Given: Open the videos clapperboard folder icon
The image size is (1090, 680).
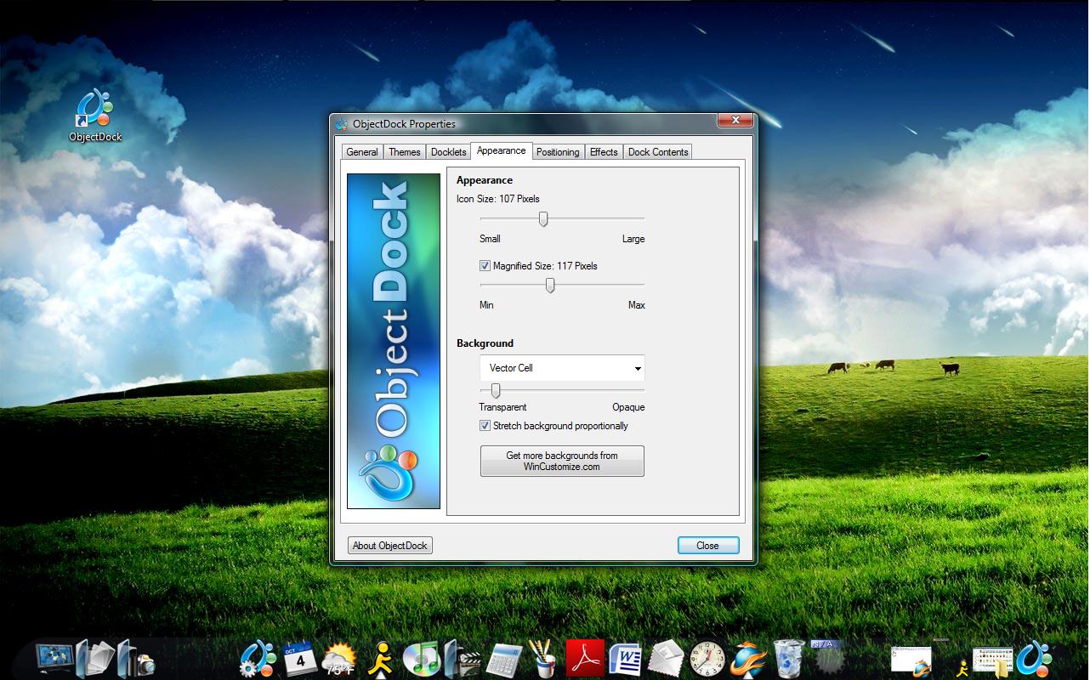Looking at the screenshot, I should 462,658.
